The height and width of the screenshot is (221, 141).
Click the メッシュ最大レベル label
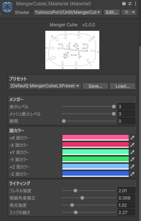tap(25, 114)
